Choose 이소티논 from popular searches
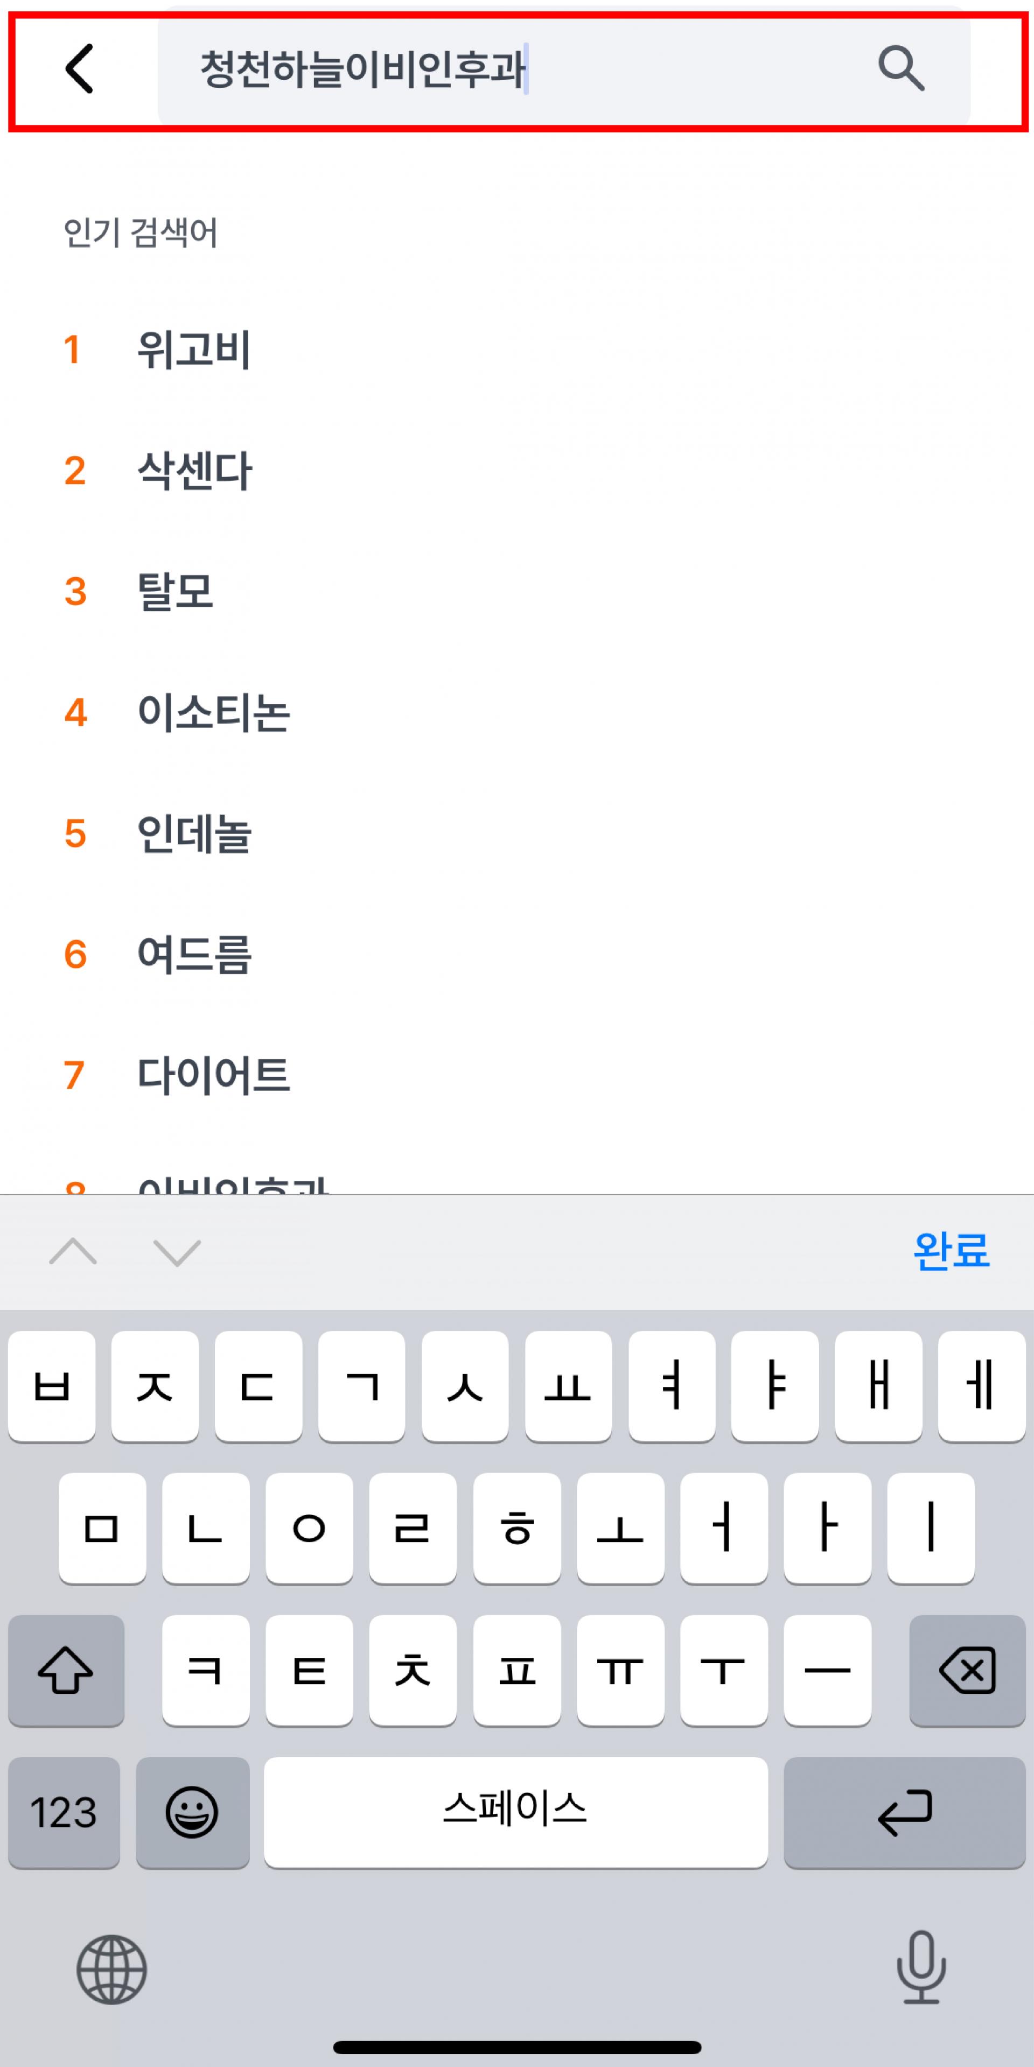This screenshot has height=2067, width=1034. 214,712
